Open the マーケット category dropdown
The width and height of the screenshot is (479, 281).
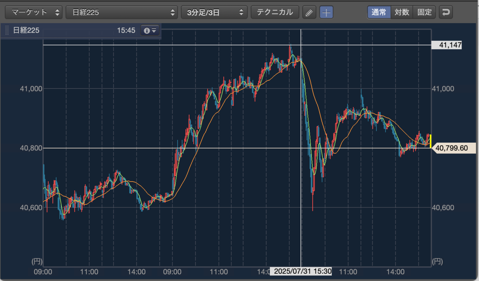pyautogui.click(x=34, y=12)
